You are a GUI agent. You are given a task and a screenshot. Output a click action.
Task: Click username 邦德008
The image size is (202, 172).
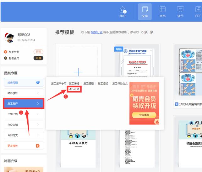coord(24,35)
